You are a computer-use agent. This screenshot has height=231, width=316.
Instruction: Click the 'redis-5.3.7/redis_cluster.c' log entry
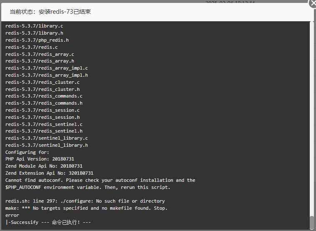tap(43, 82)
